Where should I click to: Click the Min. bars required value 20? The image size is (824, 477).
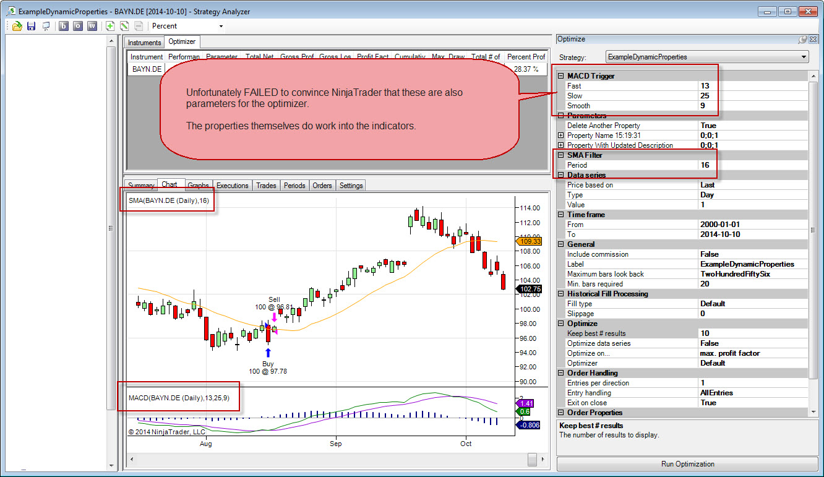point(753,284)
